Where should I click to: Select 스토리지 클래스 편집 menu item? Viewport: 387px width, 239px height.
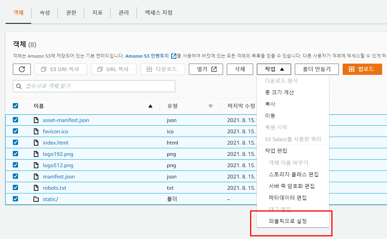(293, 174)
